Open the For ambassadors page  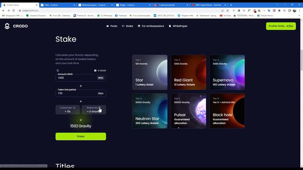point(151,26)
